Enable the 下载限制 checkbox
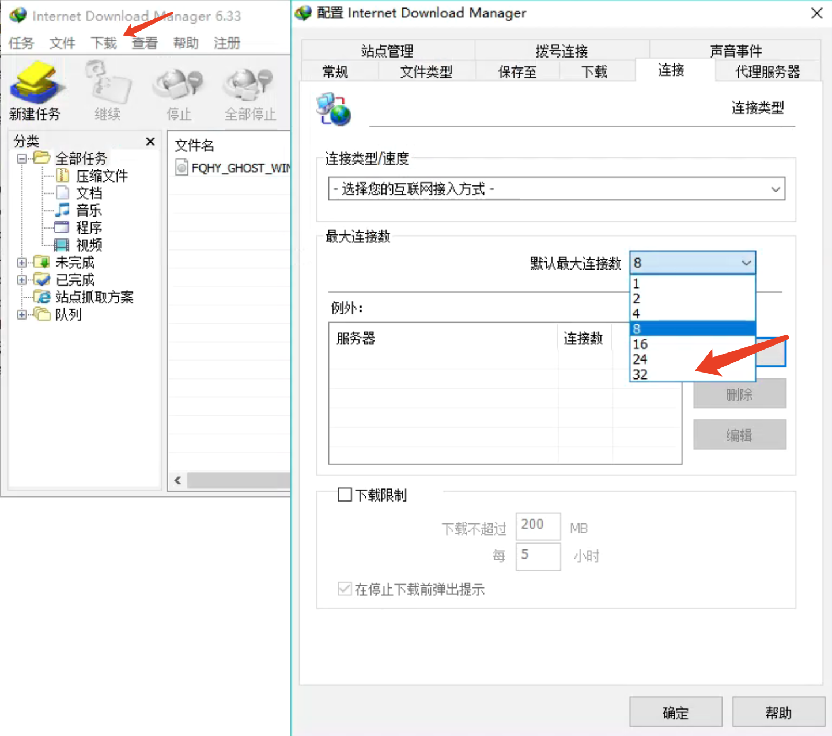Viewport: 832px width, 736px height. (345, 495)
